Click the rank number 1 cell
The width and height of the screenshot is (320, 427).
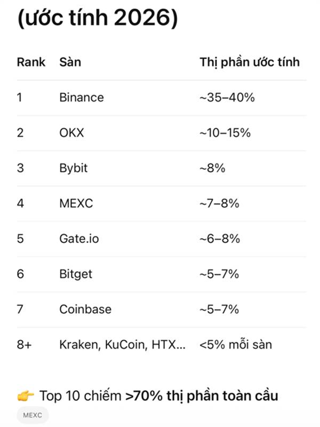pyautogui.click(x=20, y=98)
